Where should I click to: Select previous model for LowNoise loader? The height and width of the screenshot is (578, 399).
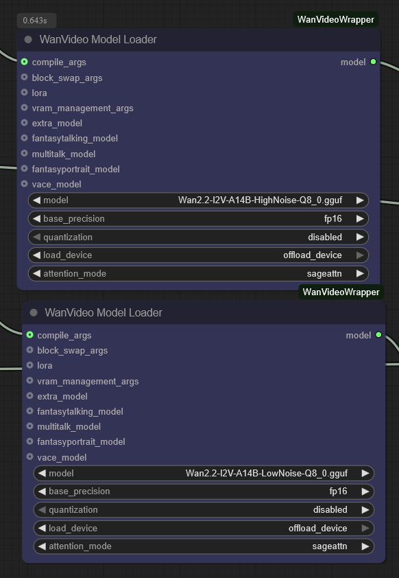point(42,473)
